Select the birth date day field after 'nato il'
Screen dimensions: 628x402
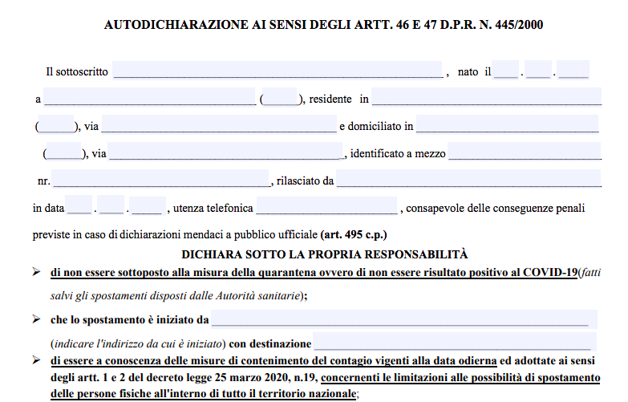point(505,71)
